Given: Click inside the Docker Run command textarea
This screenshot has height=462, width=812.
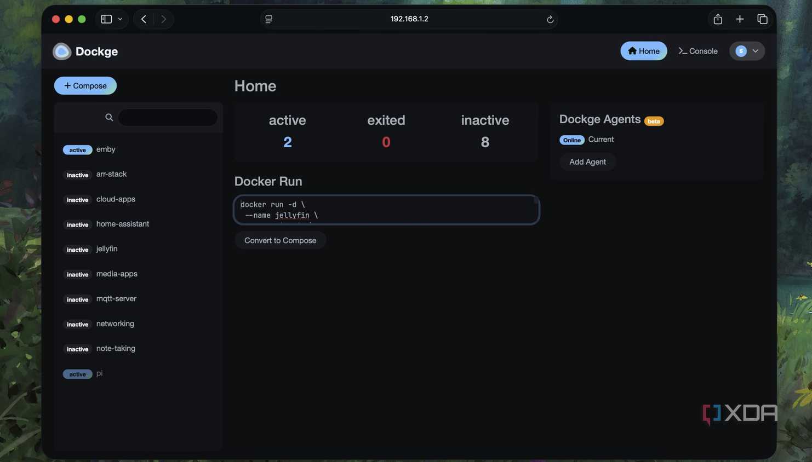Looking at the screenshot, I should pos(386,210).
